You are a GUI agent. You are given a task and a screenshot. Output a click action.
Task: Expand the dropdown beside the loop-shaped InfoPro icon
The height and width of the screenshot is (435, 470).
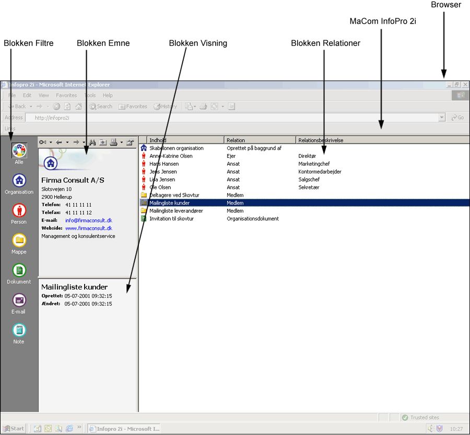click(x=51, y=142)
